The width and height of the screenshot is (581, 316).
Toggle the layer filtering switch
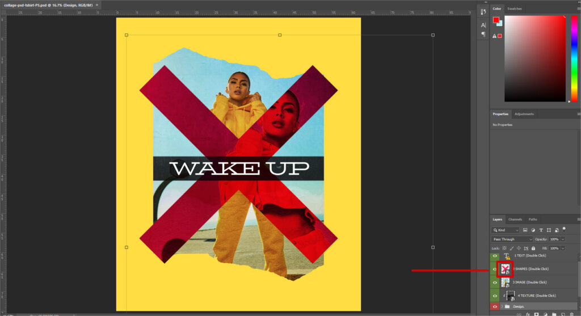point(564,229)
